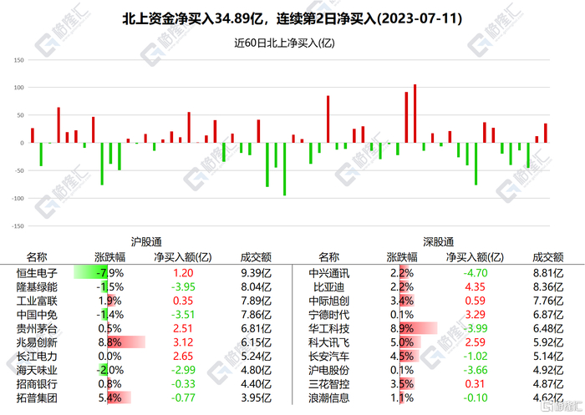Click the tallest red bar above 100
Image resolution: width=585 pixels, height=415 pixels.
[415, 114]
